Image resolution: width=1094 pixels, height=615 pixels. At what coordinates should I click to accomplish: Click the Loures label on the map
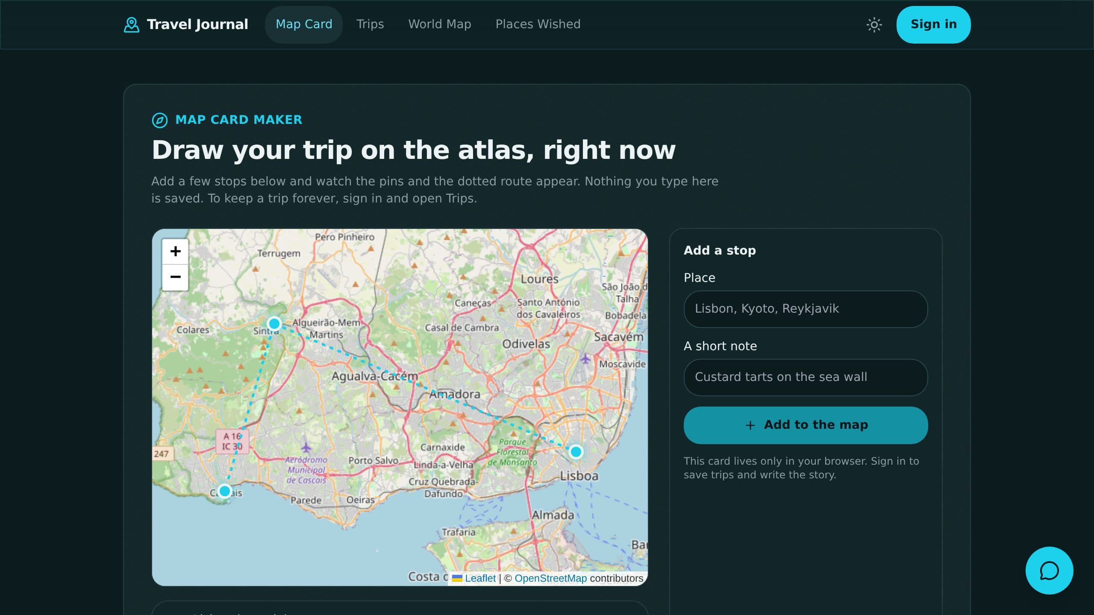coord(539,279)
